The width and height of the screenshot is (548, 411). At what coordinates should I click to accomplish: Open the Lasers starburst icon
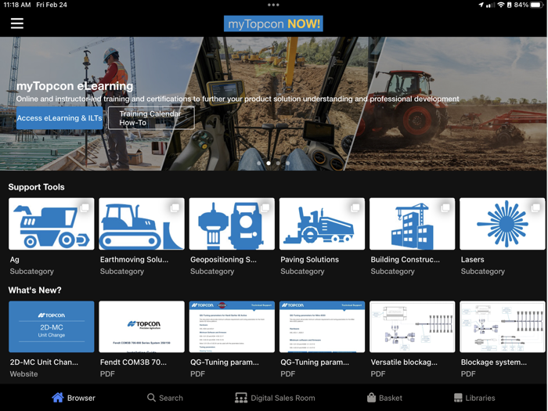pyautogui.click(x=503, y=224)
